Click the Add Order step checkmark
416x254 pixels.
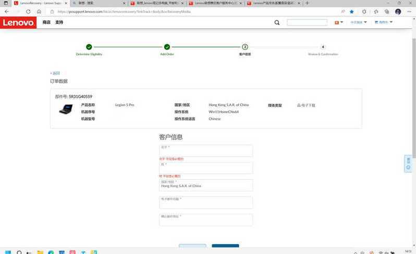coord(167,47)
